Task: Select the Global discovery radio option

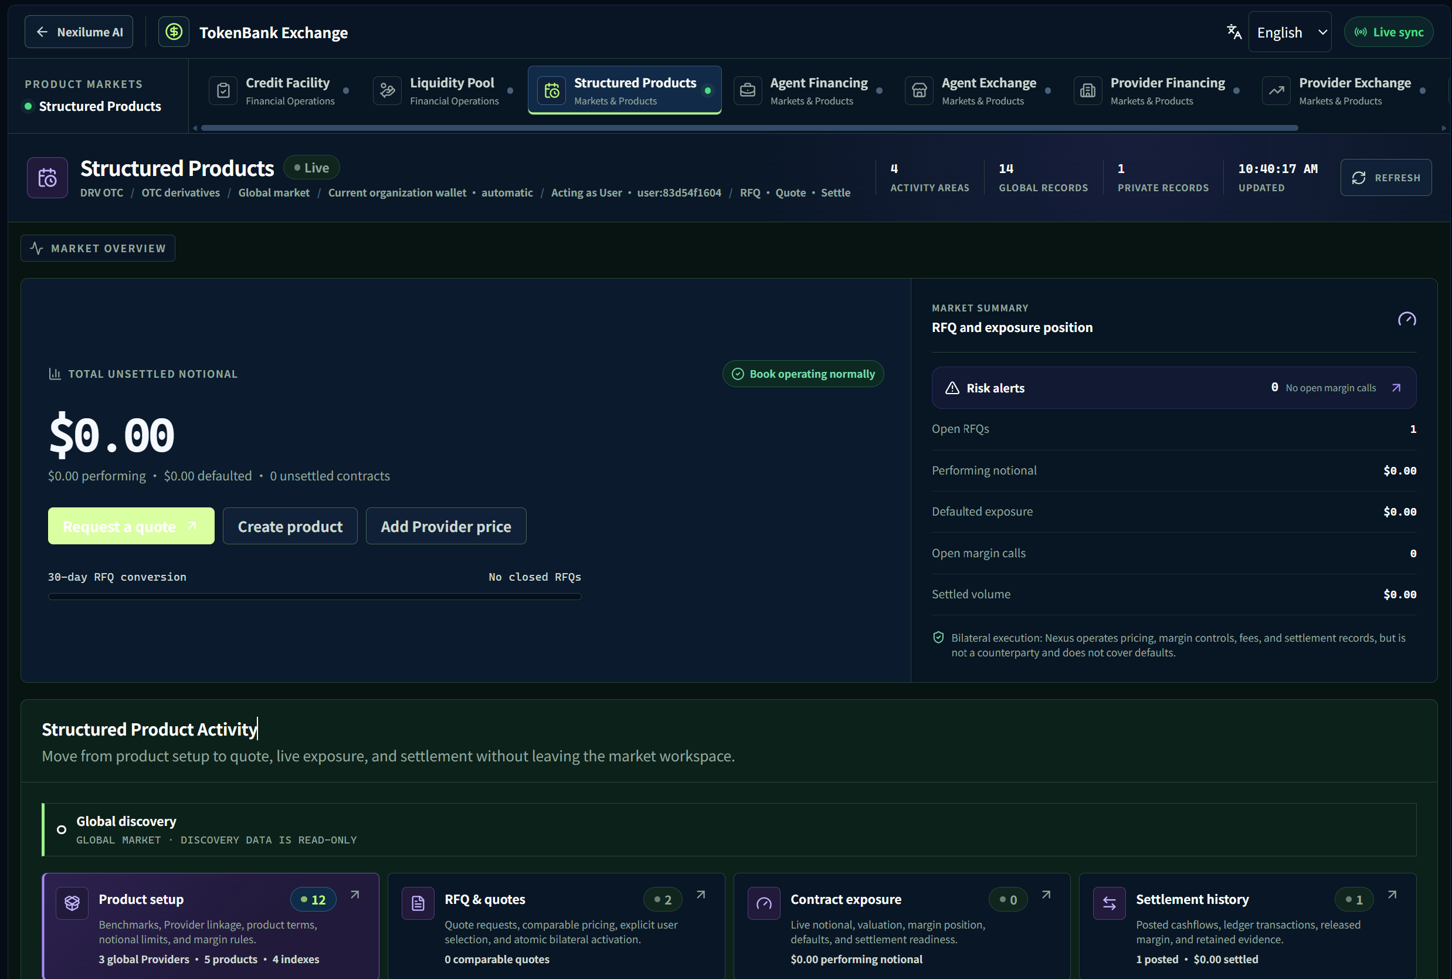Action: tap(61, 829)
